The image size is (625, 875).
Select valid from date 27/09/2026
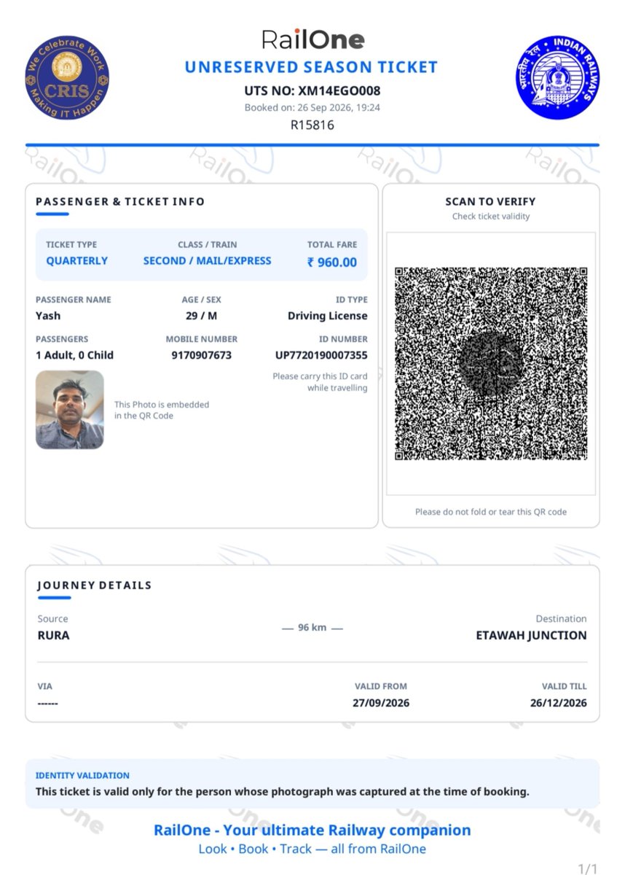point(381,704)
